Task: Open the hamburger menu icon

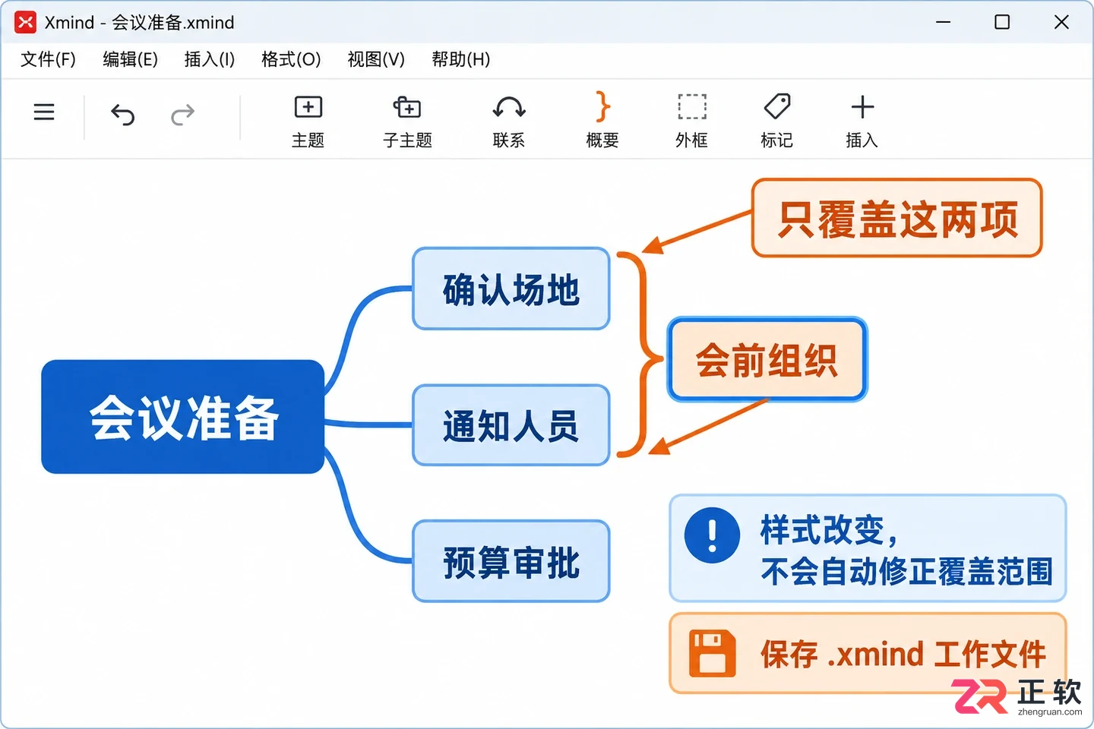Action: (44, 112)
